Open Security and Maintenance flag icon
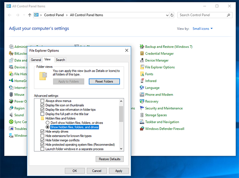The image size is (239, 178). click(142, 108)
